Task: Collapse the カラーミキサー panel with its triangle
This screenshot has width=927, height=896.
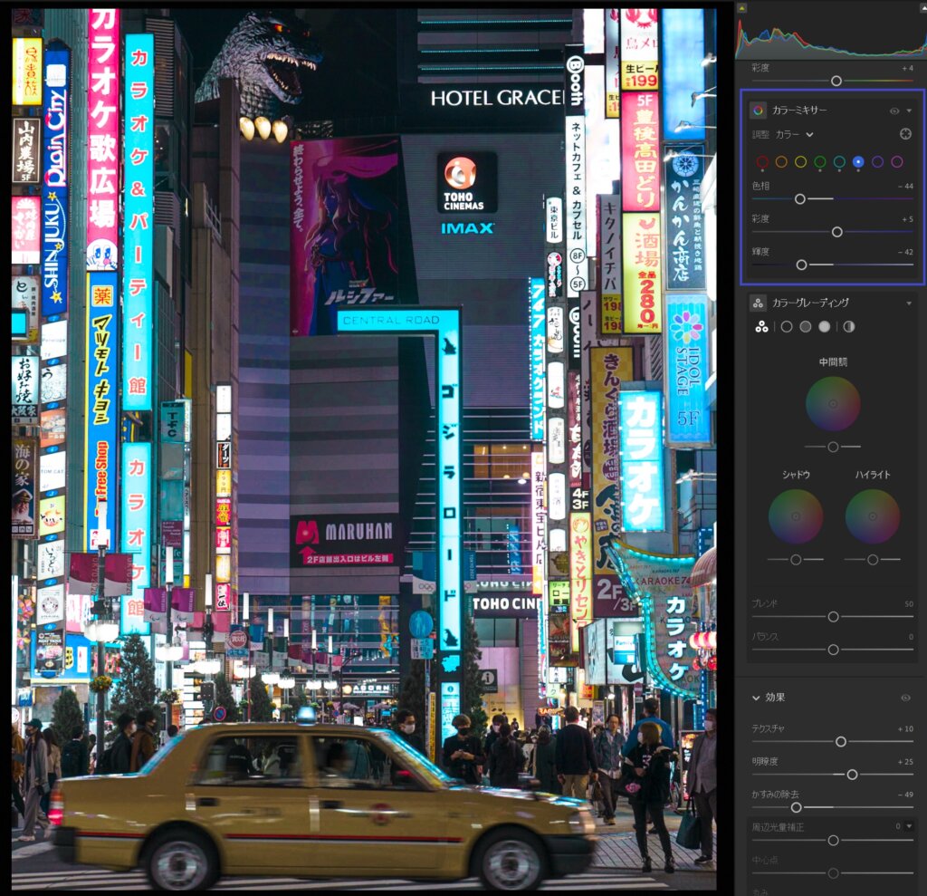Action: click(909, 111)
